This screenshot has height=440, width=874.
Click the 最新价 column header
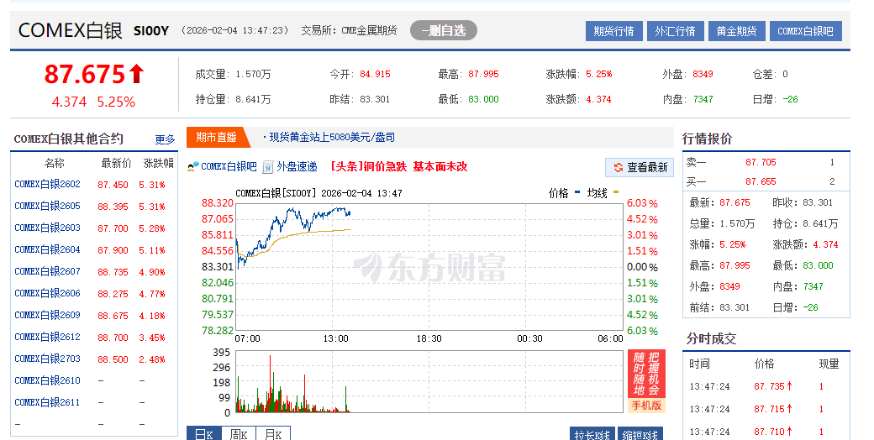[x=116, y=163]
